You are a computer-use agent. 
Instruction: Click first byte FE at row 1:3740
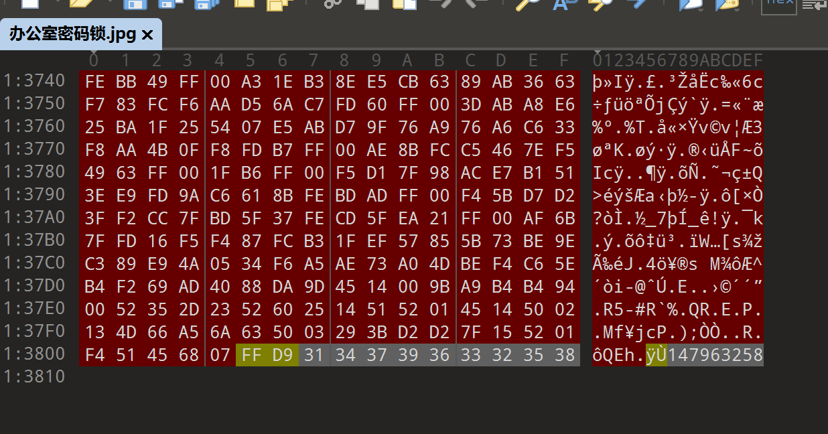pyautogui.click(x=94, y=82)
